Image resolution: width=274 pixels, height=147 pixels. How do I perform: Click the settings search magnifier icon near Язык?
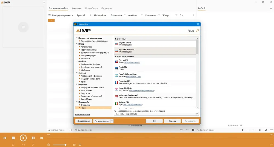pos(198,31)
